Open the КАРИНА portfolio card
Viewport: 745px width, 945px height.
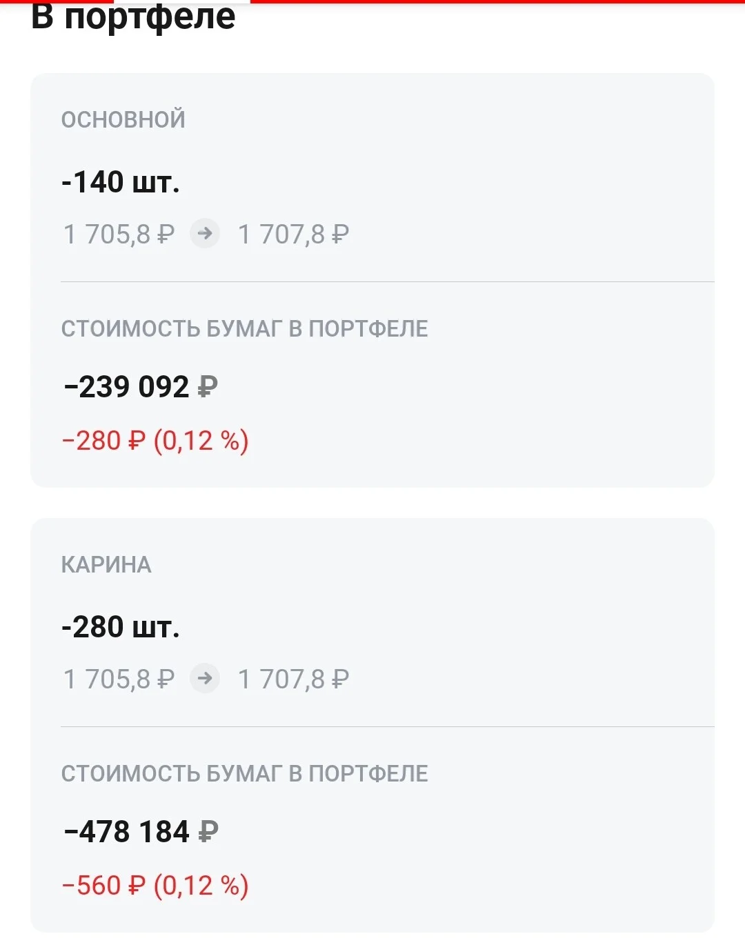tap(372, 725)
